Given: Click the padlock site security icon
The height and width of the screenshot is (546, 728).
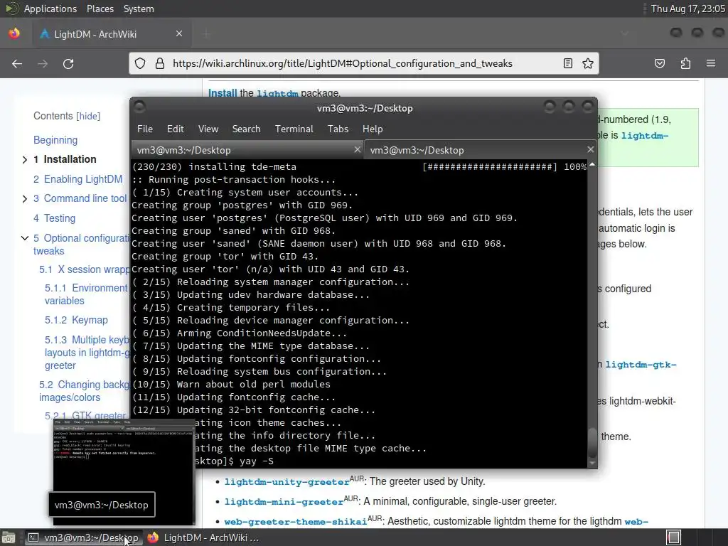Looking at the screenshot, I should (x=160, y=63).
